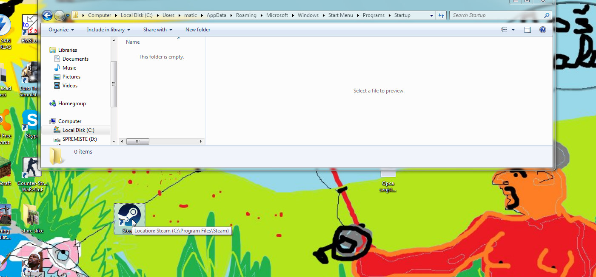596x277 pixels.
Task: Click the Music note icon
Action: click(57, 68)
